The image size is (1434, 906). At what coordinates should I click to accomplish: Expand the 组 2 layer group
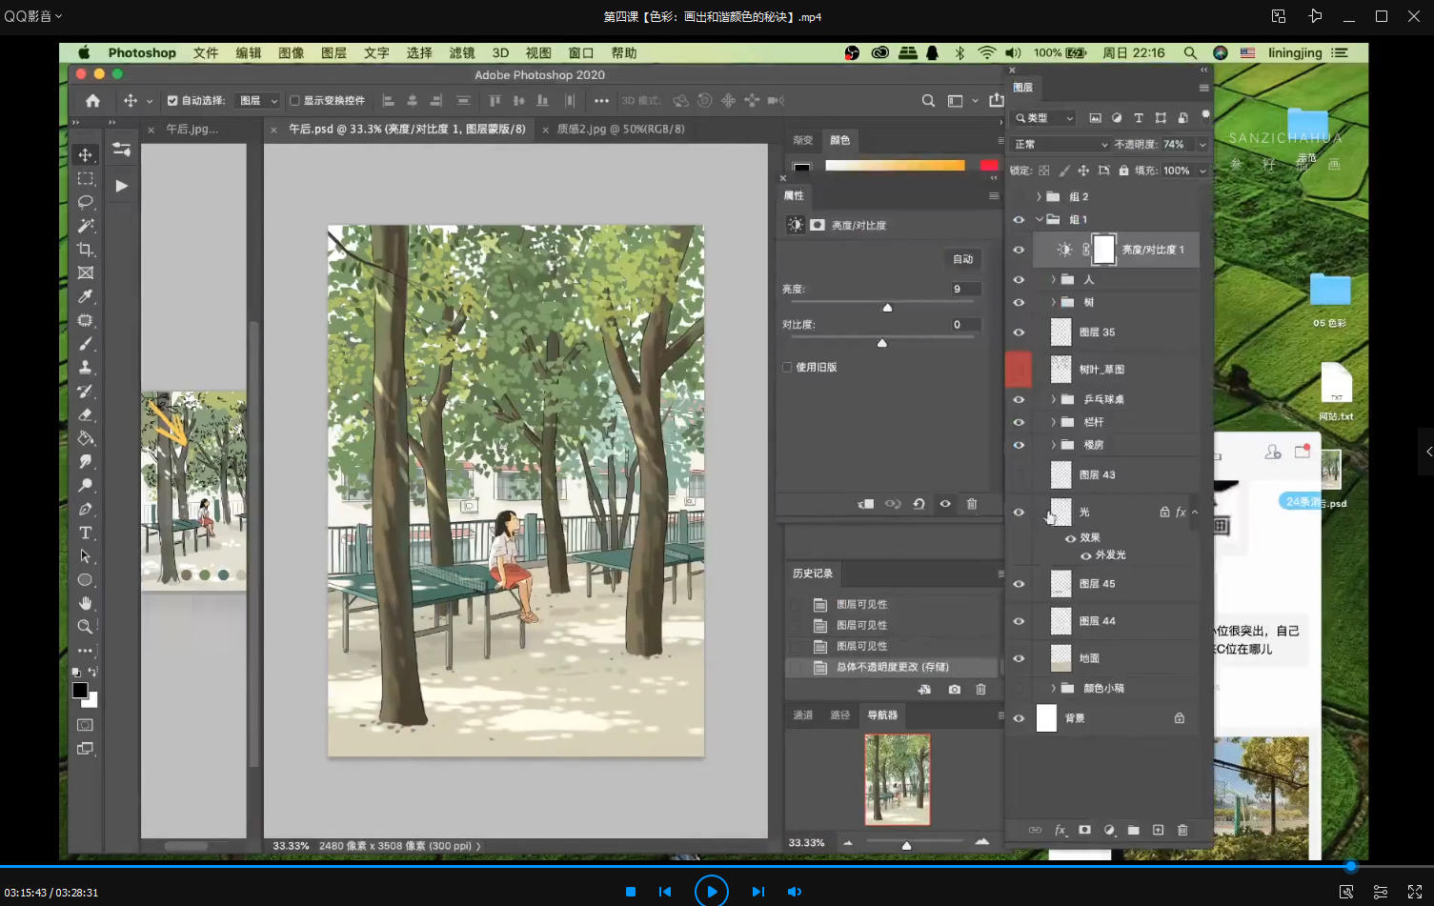(x=1039, y=196)
